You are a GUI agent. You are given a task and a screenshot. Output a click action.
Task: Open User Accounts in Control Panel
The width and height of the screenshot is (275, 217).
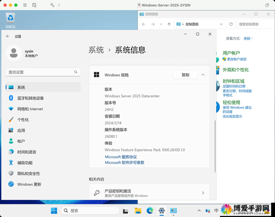tap(231, 53)
